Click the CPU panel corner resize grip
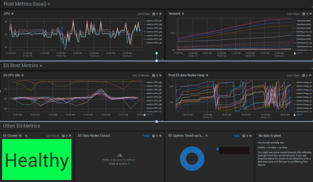Image resolution: width=313 pixels, height=182 pixels. (162, 59)
